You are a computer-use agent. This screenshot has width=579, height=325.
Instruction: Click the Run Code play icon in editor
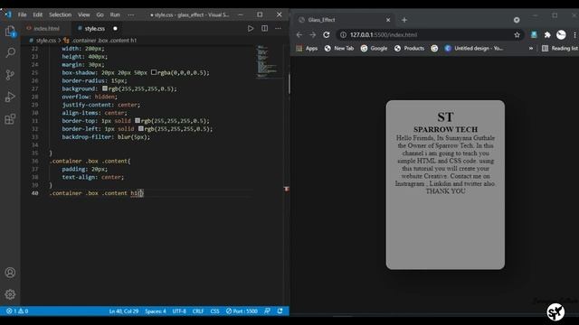[251, 28]
